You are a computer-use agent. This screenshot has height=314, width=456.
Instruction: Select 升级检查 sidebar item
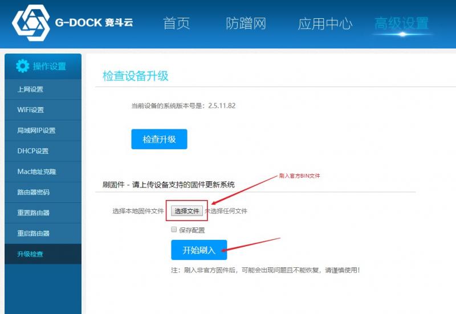point(31,254)
